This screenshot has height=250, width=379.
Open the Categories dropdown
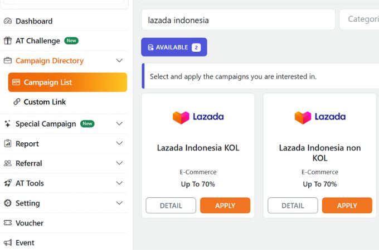(x=359, y=19)
